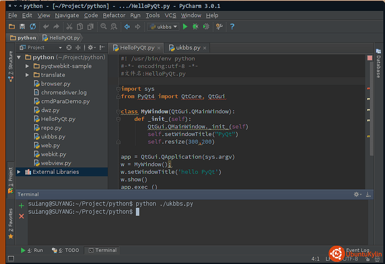Expand the pyqtwebkit-sample folder
This screenshot has height=264, width=385.
click(x=28, y=66)
